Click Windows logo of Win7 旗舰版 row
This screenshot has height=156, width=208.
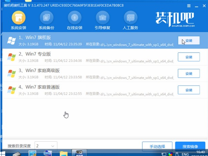coord(12,41)
